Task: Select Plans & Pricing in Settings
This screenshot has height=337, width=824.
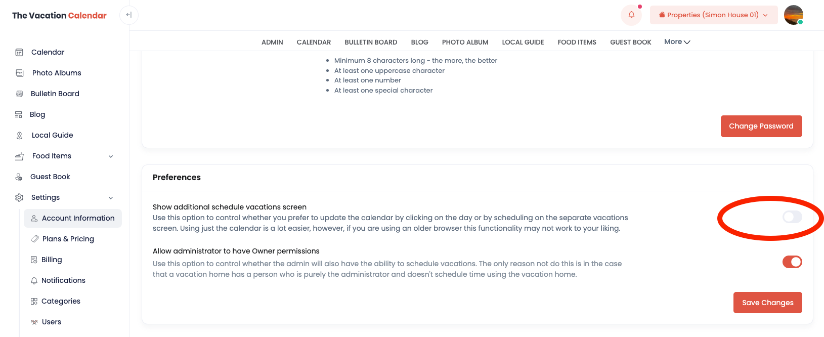Action: 68,239
